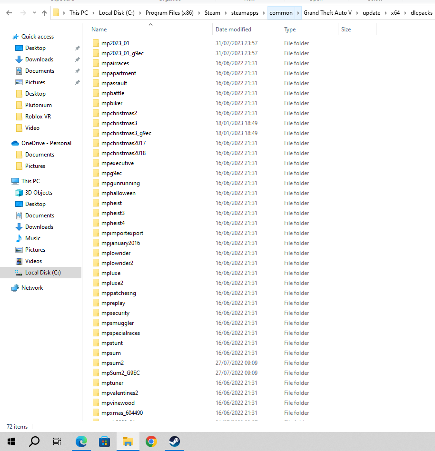This screenshot has width=435, height=451.
Task: Select the mpexecutive folder icon
Action: (x=96, y=163)
